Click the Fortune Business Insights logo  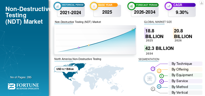coord(23,86)
